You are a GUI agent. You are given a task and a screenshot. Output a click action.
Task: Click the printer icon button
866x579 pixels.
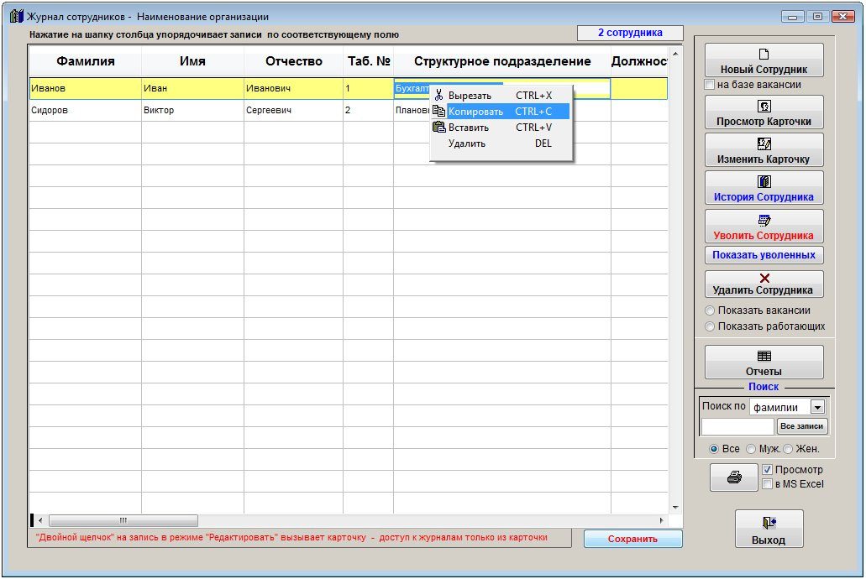point(734,477)
